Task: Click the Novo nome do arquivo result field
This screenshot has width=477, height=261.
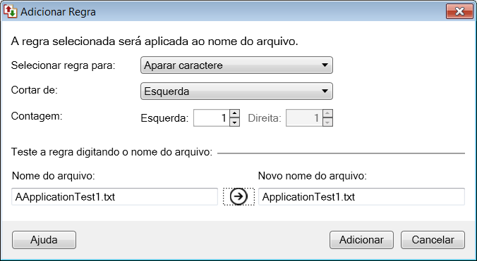Action: pos(361,197)
